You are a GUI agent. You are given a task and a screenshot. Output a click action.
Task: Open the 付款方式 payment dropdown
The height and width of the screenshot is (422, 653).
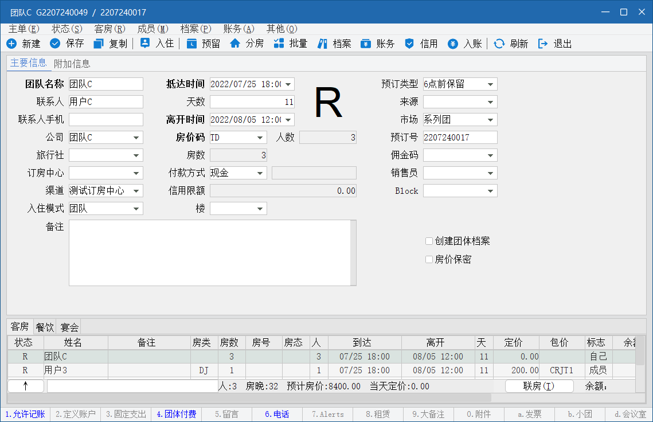tap(260, 173)
